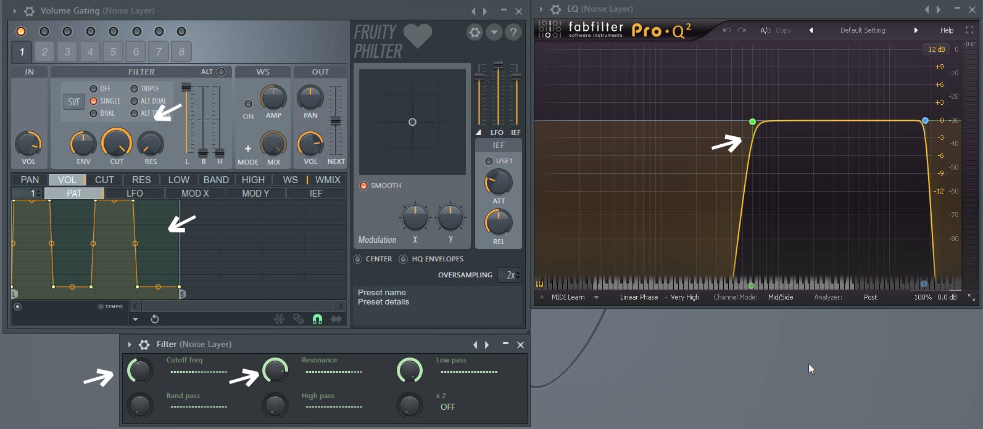Turn ON the waveshaper toggle
983x429 pixels.
coord(248,104)
